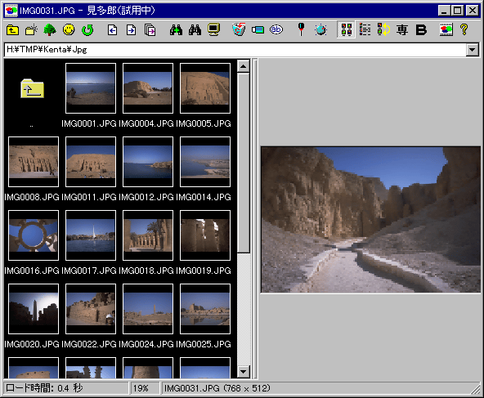Screen dimensions: 484x398
Task: Create a new folder with sparkle icon
Action: click(31, 30)
